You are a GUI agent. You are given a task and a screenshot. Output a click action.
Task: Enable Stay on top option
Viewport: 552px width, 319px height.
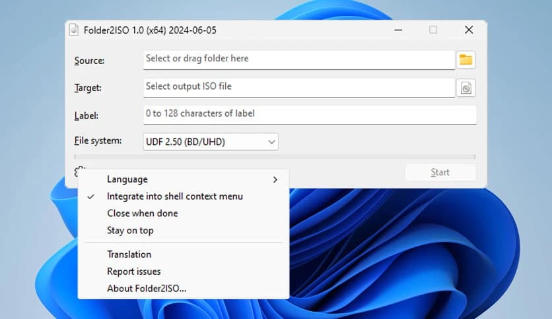click(184, 231)
